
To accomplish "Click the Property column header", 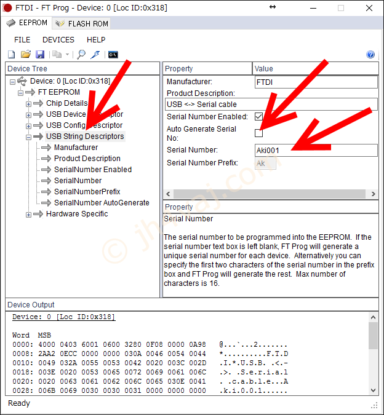I will coord(207,69).
